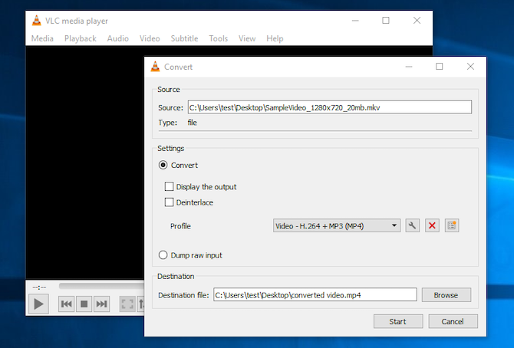Maximize the Convert dialog
The height and width of the screenshot is (348, 514).
coord(440,67)
